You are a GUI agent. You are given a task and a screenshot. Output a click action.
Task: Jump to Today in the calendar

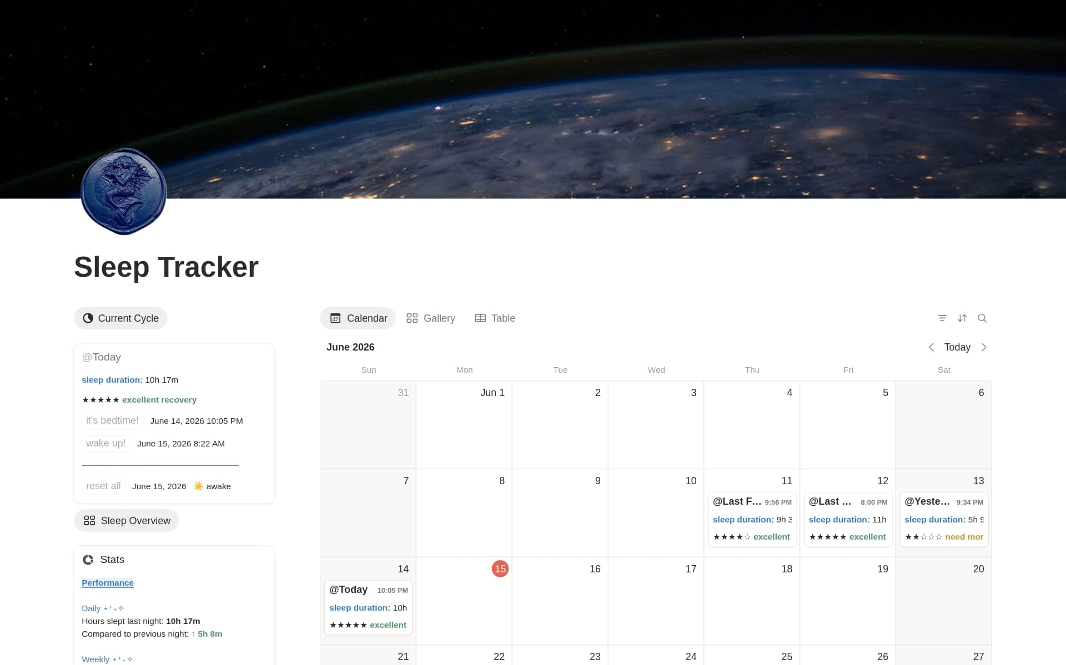[x=957, y=347]
